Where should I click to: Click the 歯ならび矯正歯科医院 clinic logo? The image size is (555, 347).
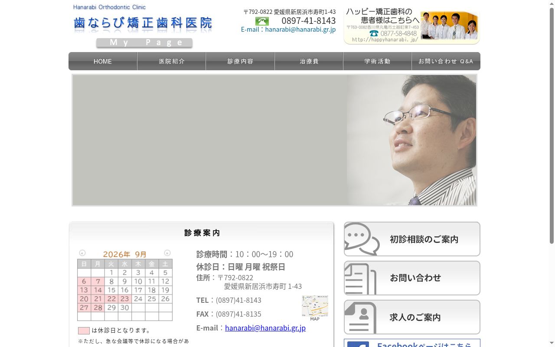[143, 23]
